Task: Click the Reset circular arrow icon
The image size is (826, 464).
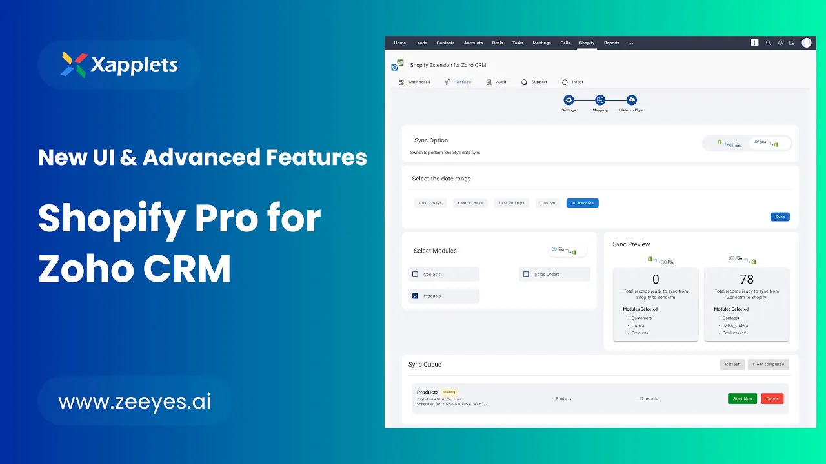Action: pyautogui.click(x=565, y=82)
